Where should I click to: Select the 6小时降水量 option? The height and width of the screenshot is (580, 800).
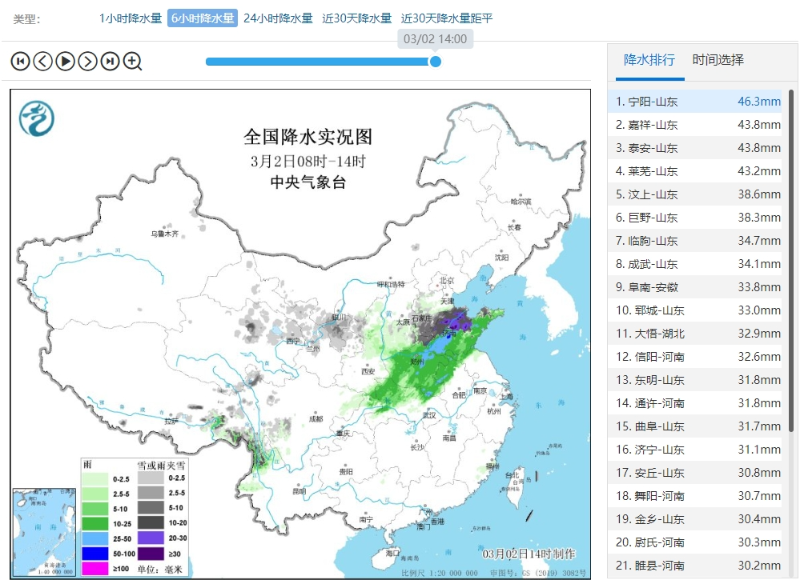tap(203, 18)
